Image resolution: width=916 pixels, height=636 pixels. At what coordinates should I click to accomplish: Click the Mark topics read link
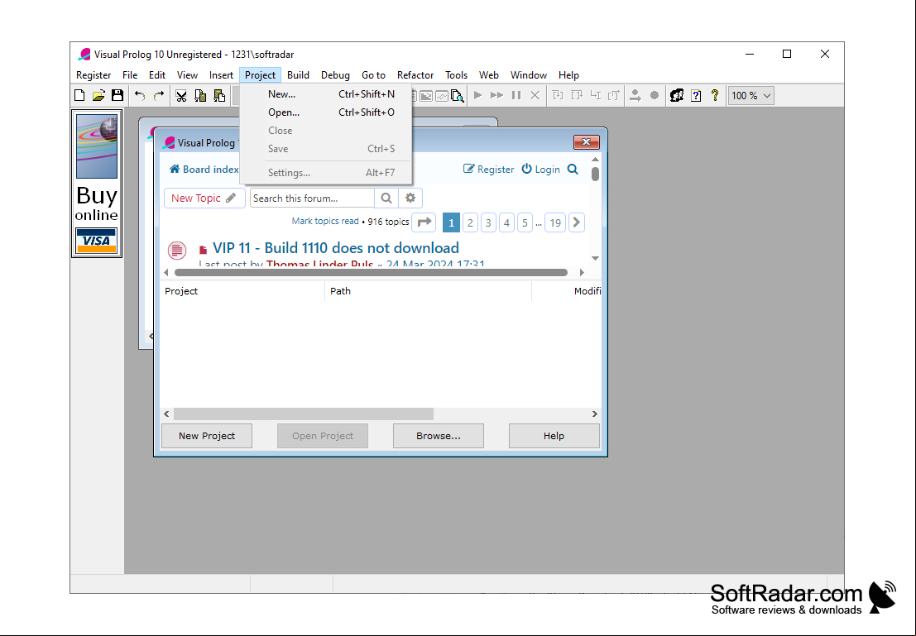325,222
